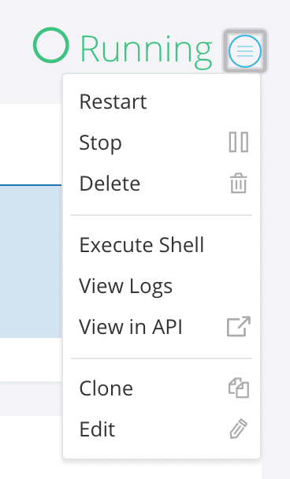Viewport: 290px width, 479px height.
Task: Select the Clone menu entry text
Action: pos(106,388)
